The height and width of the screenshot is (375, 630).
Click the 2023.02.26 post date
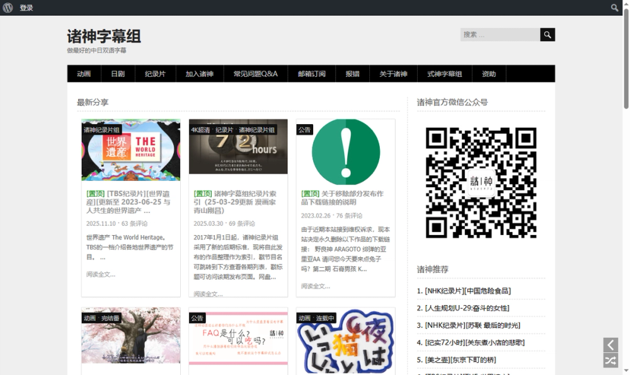(x=316, y=216)
